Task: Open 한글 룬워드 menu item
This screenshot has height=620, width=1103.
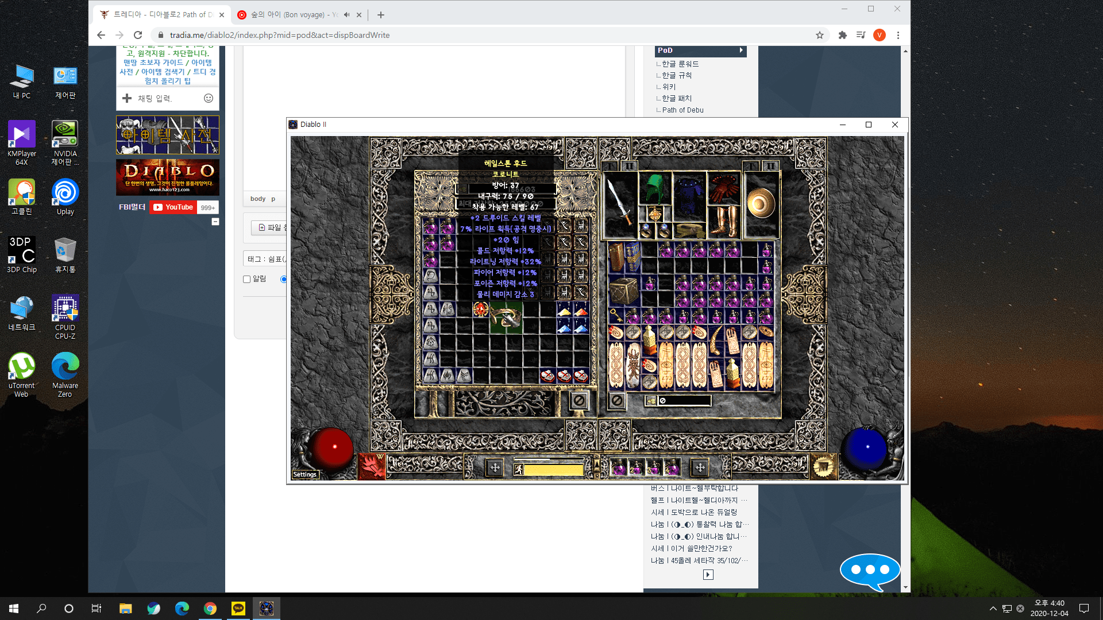Action: click(x=680, y=64)
